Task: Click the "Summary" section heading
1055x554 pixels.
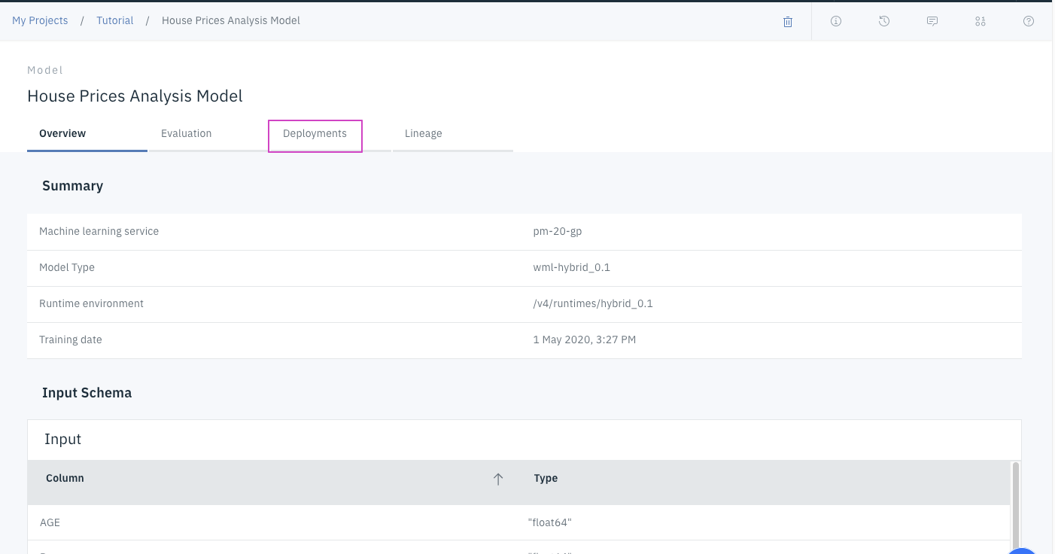Action: [x=72, y=186]
